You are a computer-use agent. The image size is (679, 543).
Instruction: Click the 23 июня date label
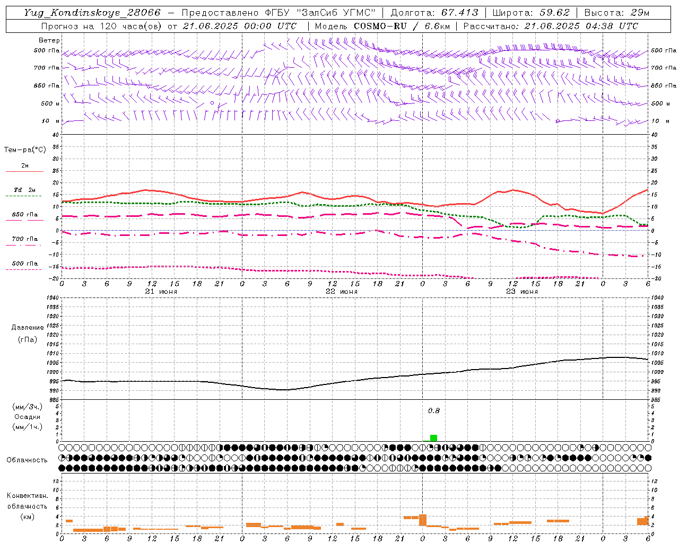(x=522, y=292)
